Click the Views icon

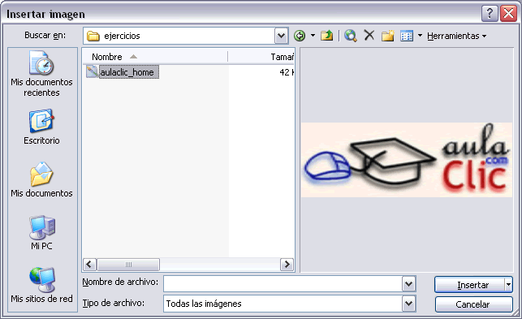pyautogui.click(x=407, y=36)
